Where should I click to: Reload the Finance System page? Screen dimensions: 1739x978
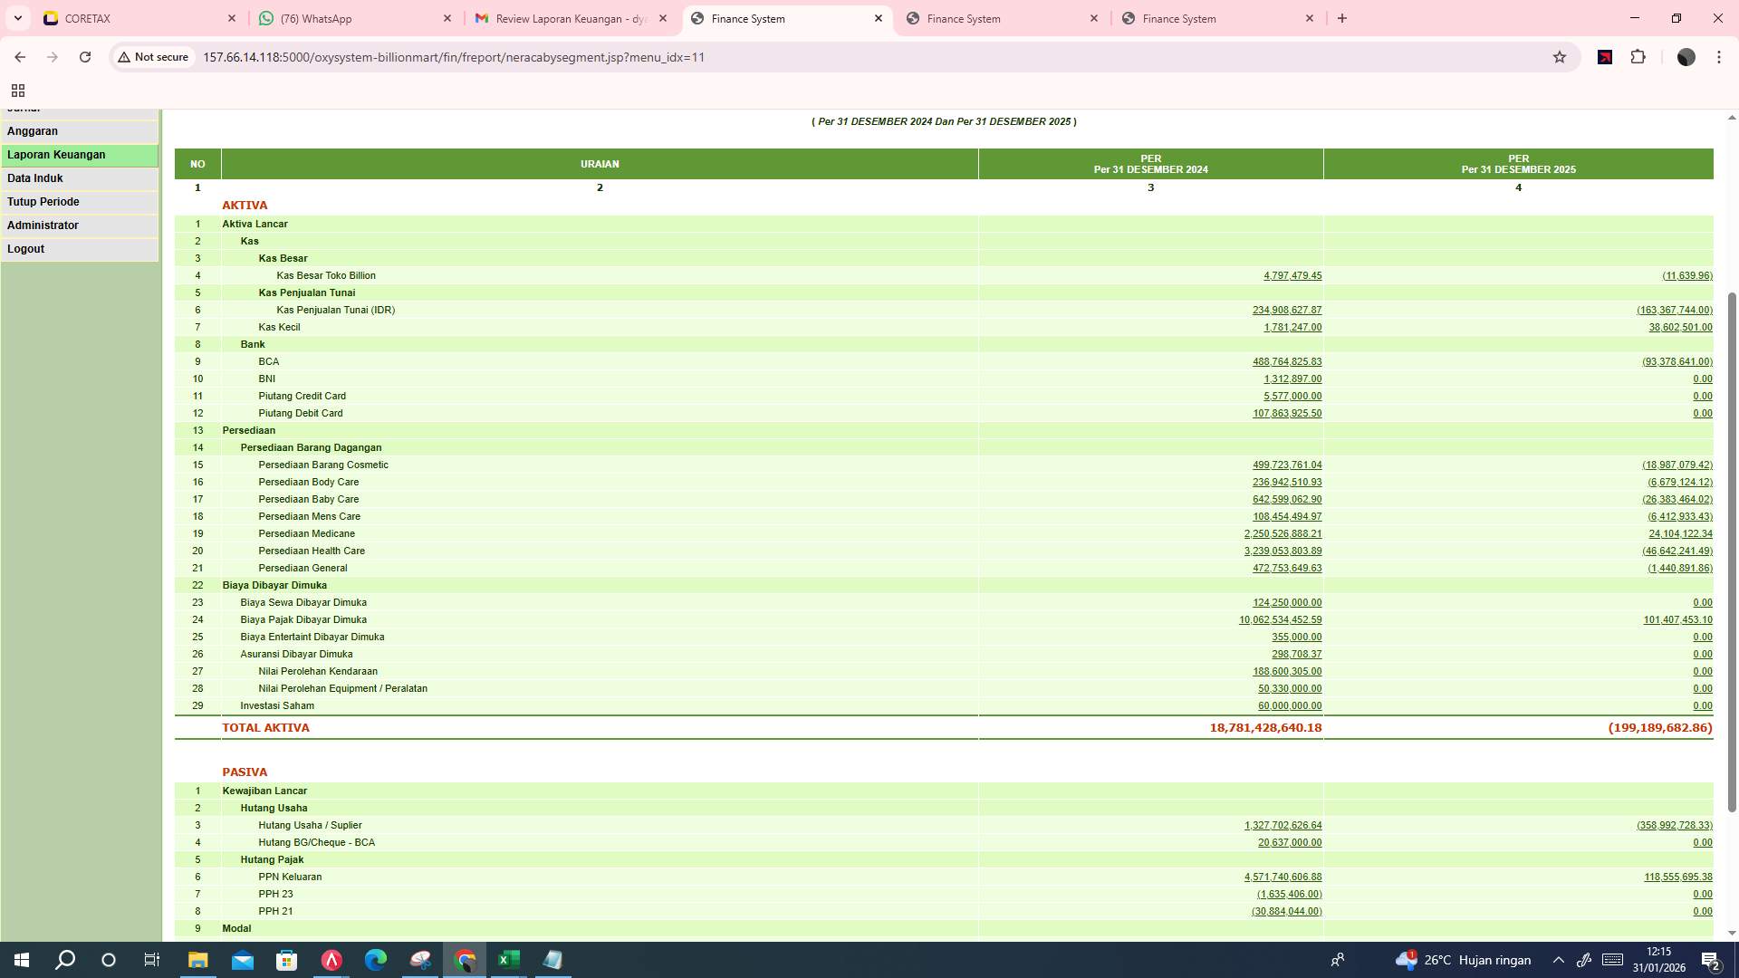tap(85, 56)
